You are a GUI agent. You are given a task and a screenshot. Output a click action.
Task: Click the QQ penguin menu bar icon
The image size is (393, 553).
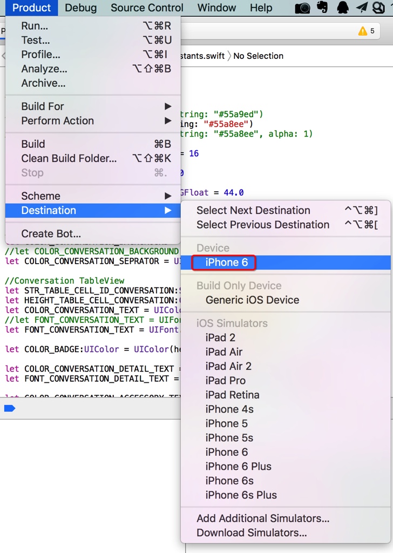[x=342, y=8]
